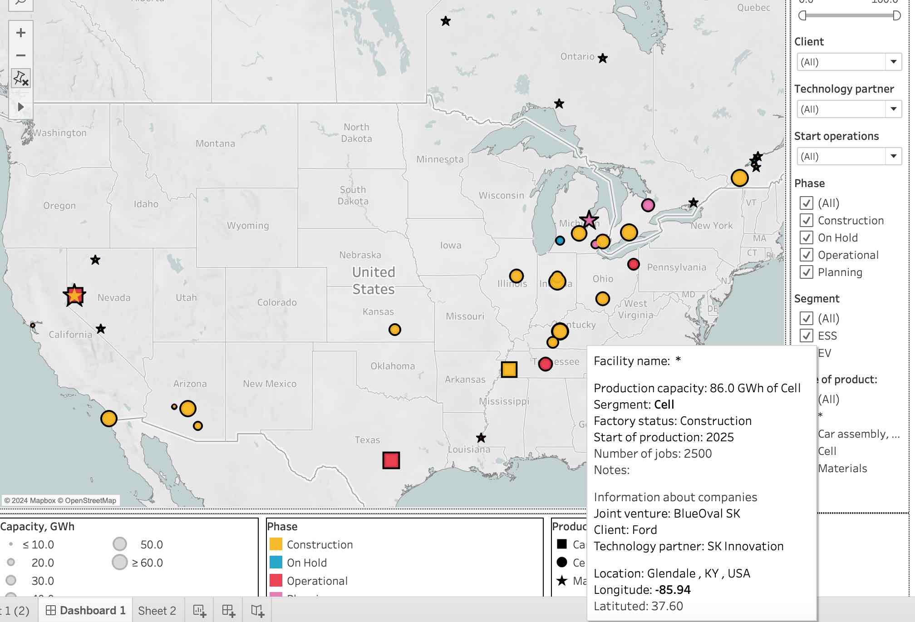Click the yellow square marker near Arkansas
This screenshot has height=622, width=915.
(509, 370)
